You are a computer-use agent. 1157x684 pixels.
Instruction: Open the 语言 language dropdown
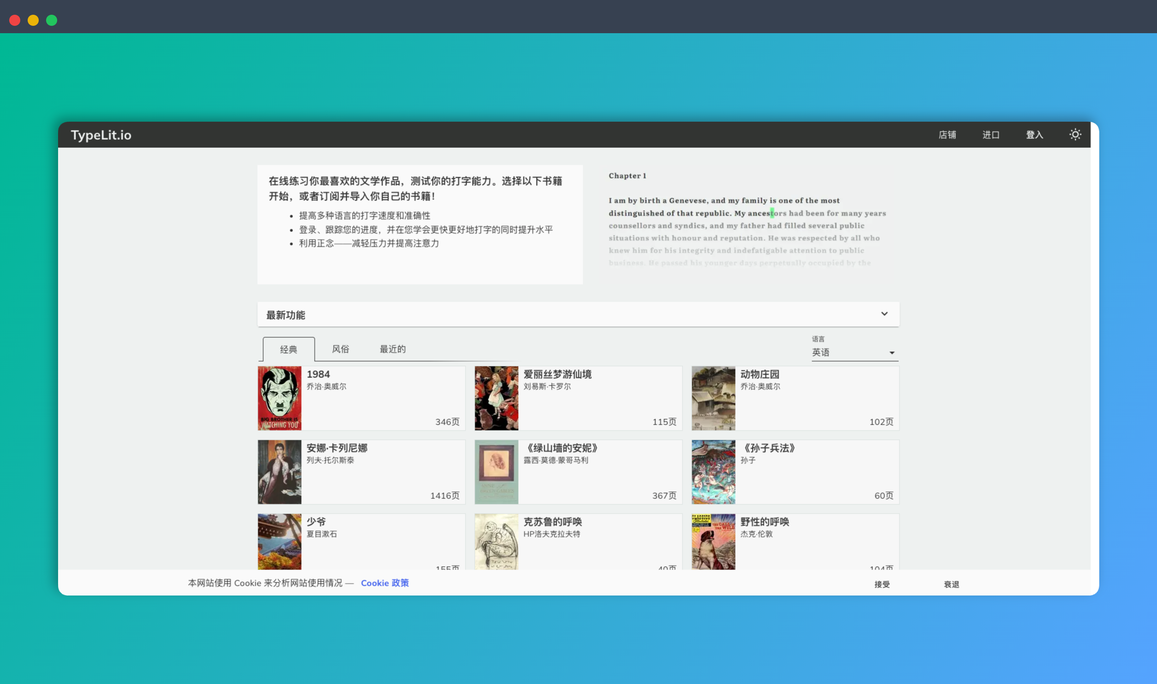[x=854, y=352]
